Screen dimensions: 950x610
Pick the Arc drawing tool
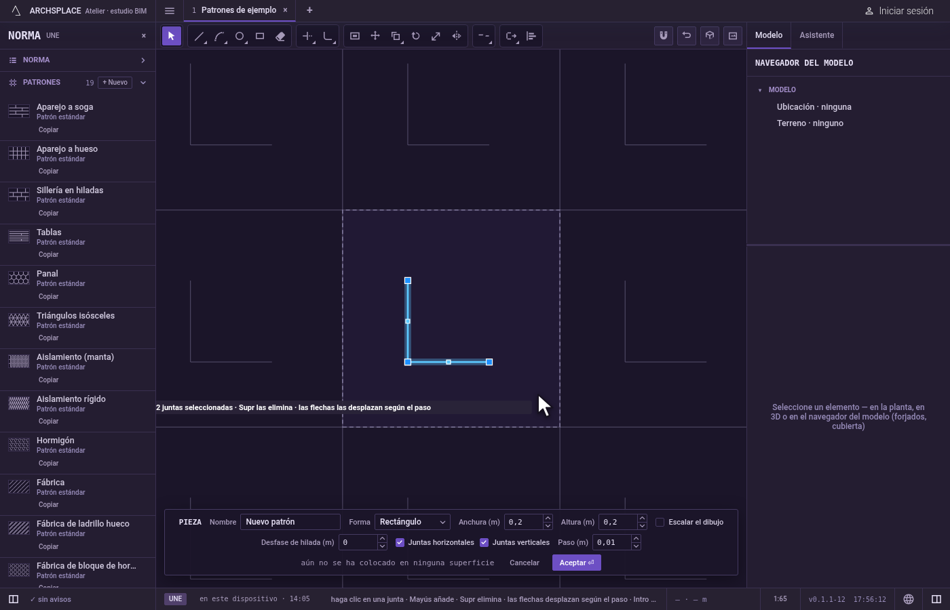tap(219, 36)
